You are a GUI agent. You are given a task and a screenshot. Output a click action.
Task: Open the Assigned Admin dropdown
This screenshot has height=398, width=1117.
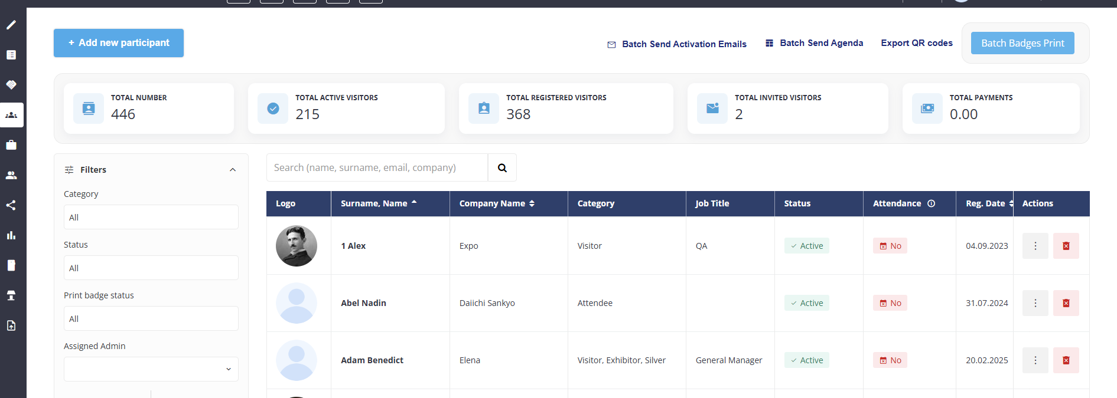[151, 369]
